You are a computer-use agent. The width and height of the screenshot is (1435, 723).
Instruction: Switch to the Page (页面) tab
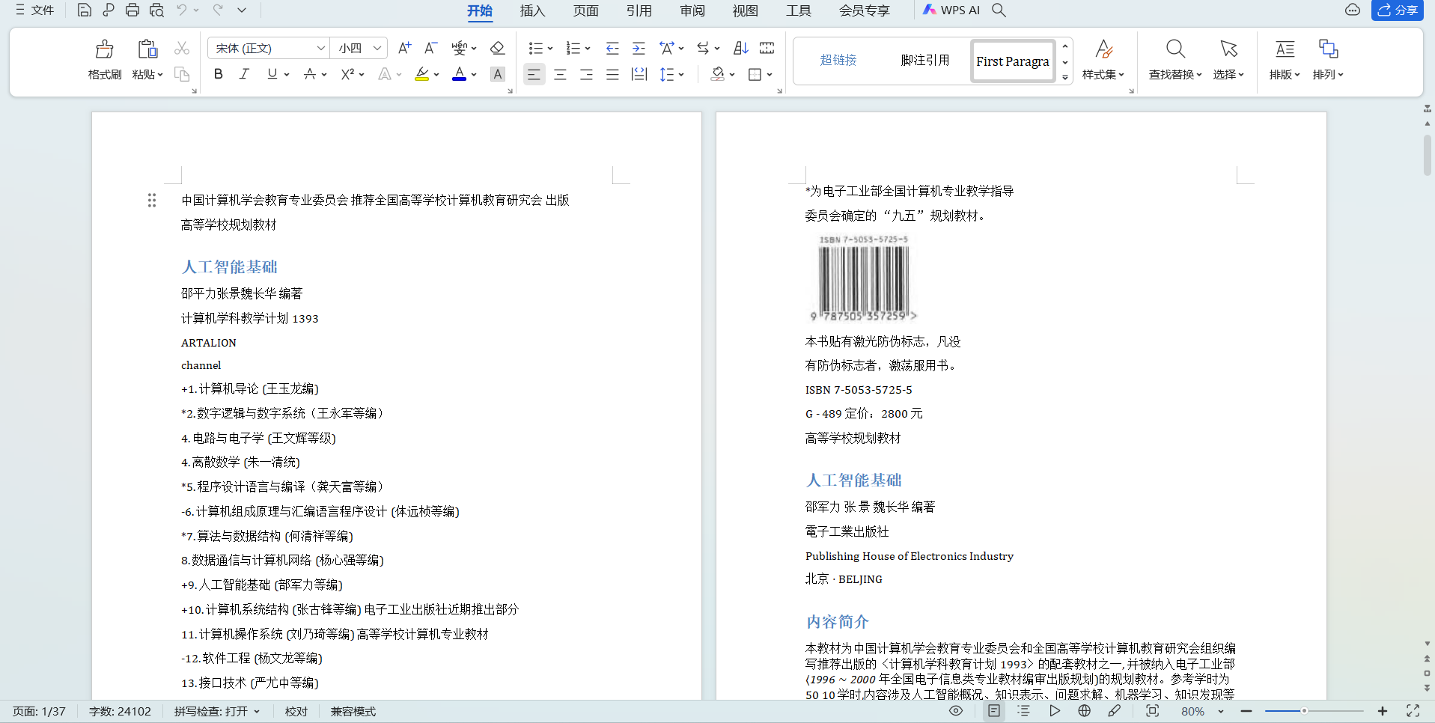pos(585,10)
